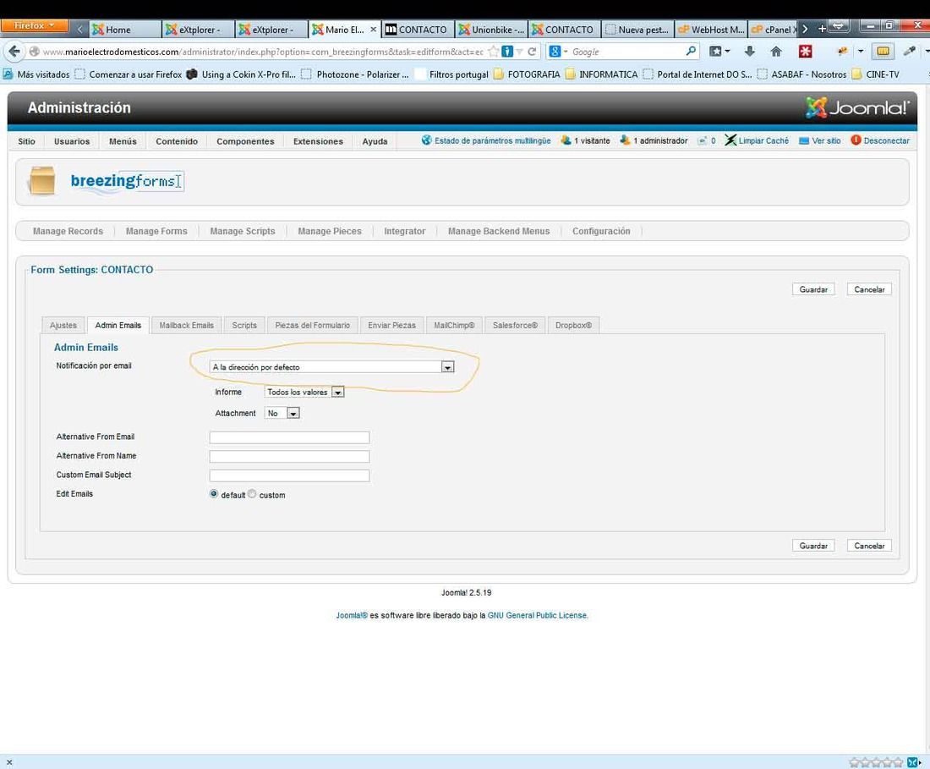
Task: Open the Firefox menu button
Action: click(35, 25)
